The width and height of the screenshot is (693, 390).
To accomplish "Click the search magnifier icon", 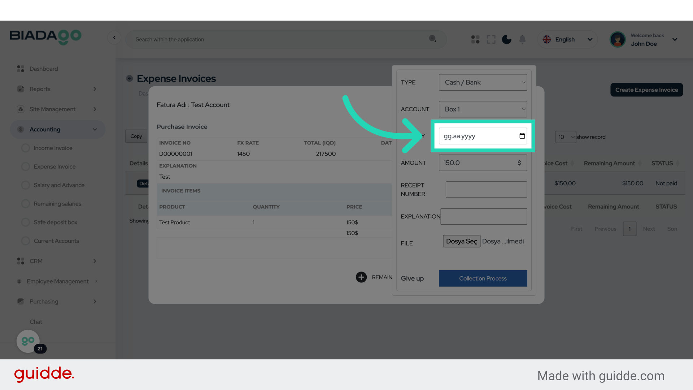I will 432,39.
